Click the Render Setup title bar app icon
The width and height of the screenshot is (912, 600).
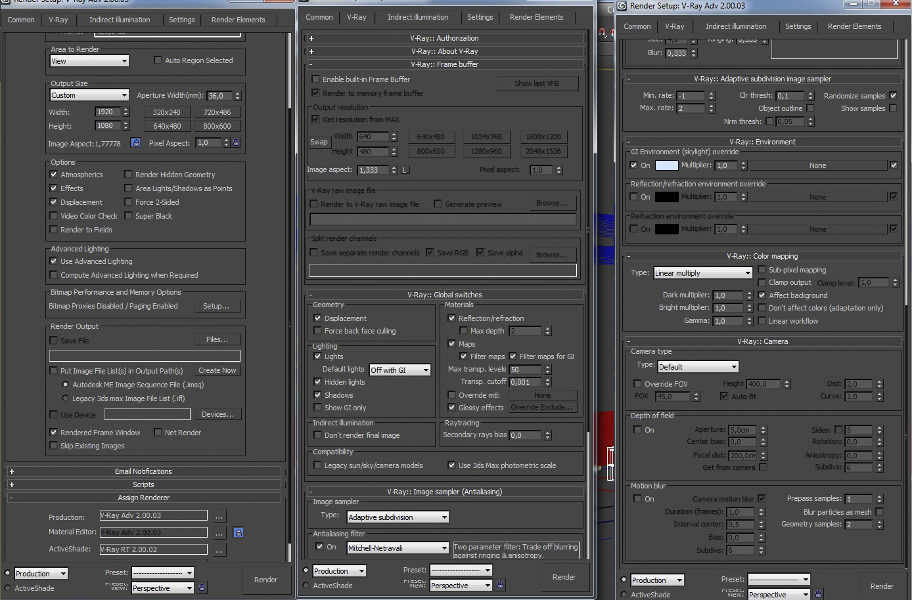622,6
